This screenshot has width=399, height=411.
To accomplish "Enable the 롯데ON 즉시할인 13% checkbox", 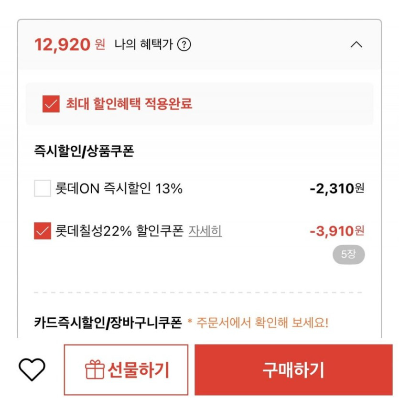I will (43, 188).
